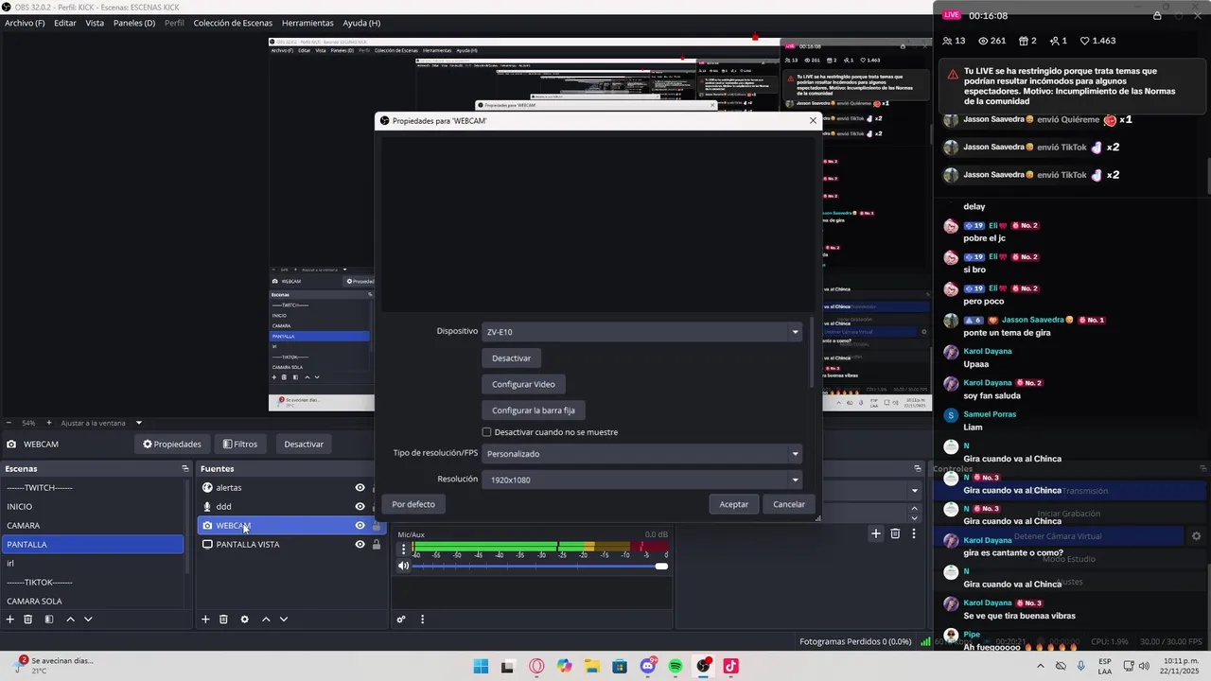This screenshot has height=681, width=1211.
Task: Select the INICIO scene
Action: pyautogui.click(x=93, y=507)
